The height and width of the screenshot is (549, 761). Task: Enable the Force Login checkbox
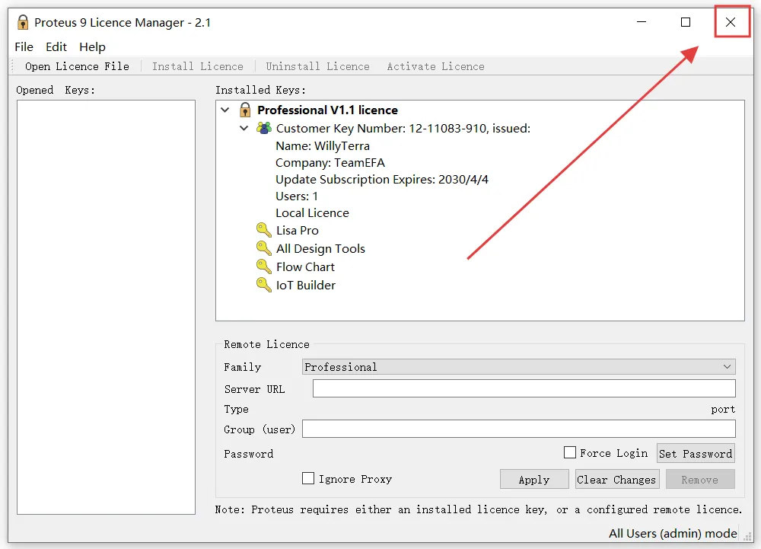click(570, 452)
